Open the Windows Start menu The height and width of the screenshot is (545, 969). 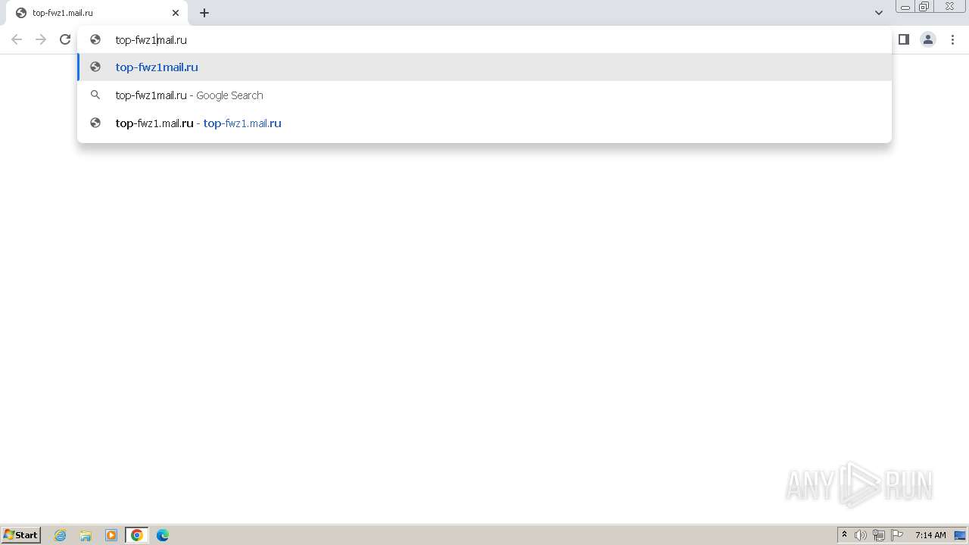click(x=21, y=534)
